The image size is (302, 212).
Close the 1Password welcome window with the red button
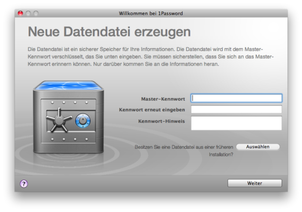(20, 13)
